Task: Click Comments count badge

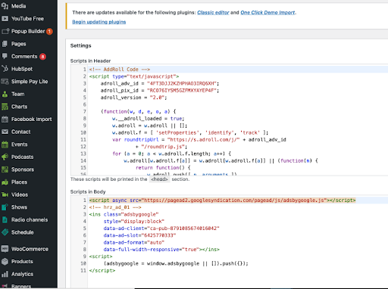Action: click(42, 57)
